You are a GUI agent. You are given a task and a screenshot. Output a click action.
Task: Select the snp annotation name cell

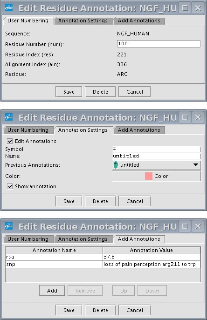[54, 264]
